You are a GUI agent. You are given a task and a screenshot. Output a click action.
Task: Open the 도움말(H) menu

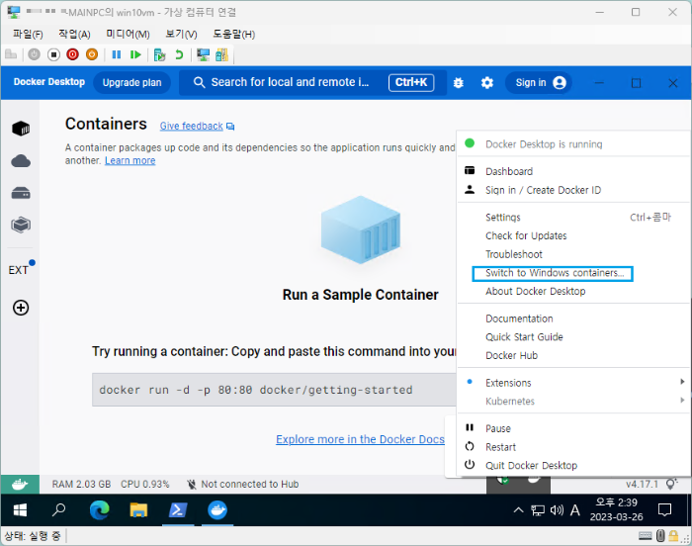234,34
